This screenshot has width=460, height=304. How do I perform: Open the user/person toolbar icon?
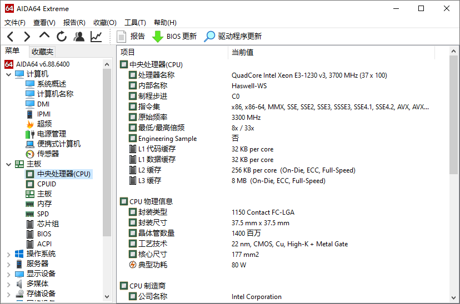(x=79, y=37)
